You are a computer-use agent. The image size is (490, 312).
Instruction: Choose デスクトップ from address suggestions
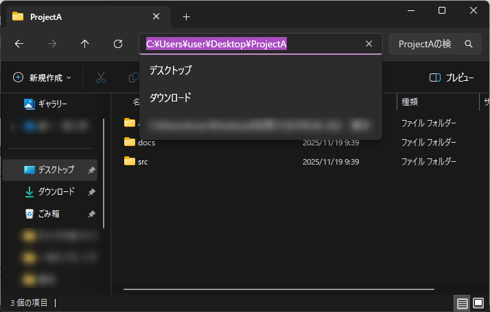coord(171,70)
